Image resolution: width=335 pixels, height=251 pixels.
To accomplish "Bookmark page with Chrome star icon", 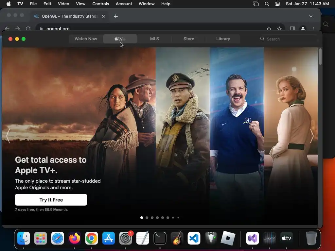I will 279,28.
